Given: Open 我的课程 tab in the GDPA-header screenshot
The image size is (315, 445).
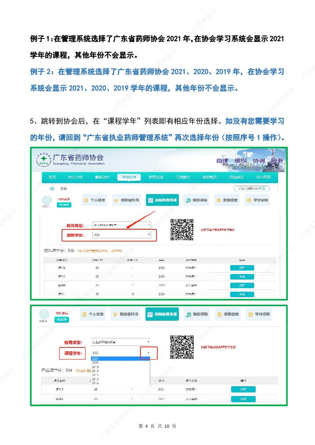Looking at the screenshot, I should (196, 200).
